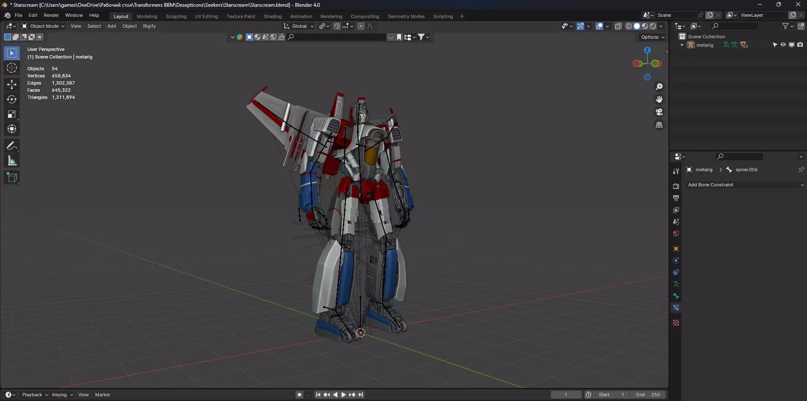
Task: Open the Render properties tab
Action: [676, 186]
